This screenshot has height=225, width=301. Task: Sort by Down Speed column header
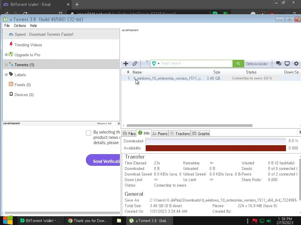click(x=291, y=72)
